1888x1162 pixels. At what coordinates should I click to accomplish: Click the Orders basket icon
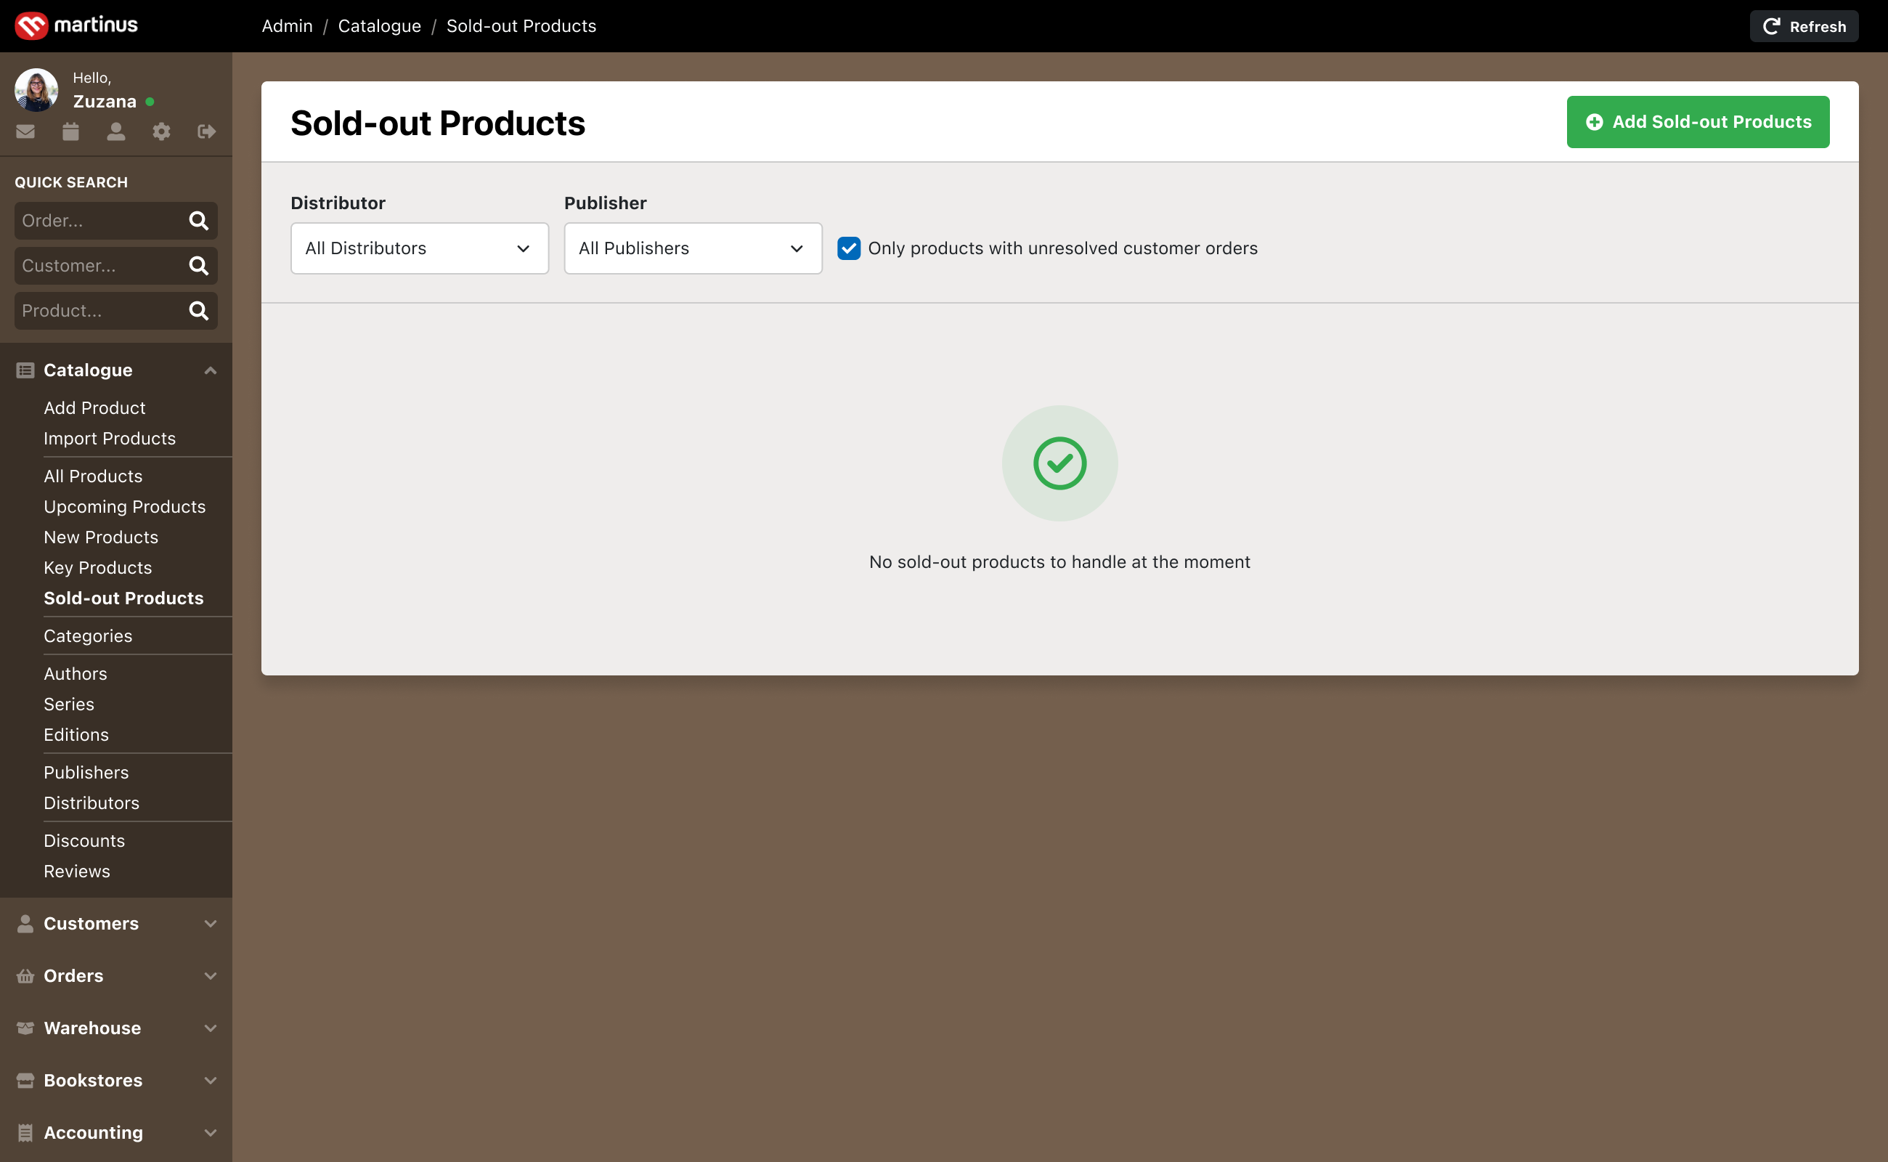click(25, 976)
